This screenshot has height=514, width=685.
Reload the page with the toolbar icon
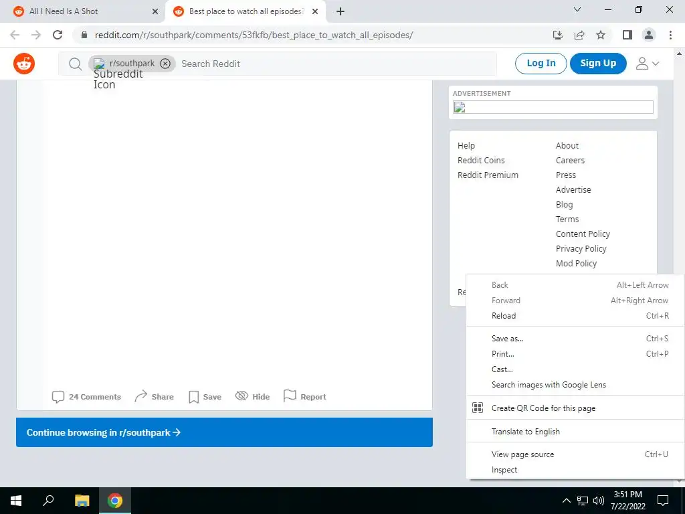pyautogui.click(x=58, y=35)
